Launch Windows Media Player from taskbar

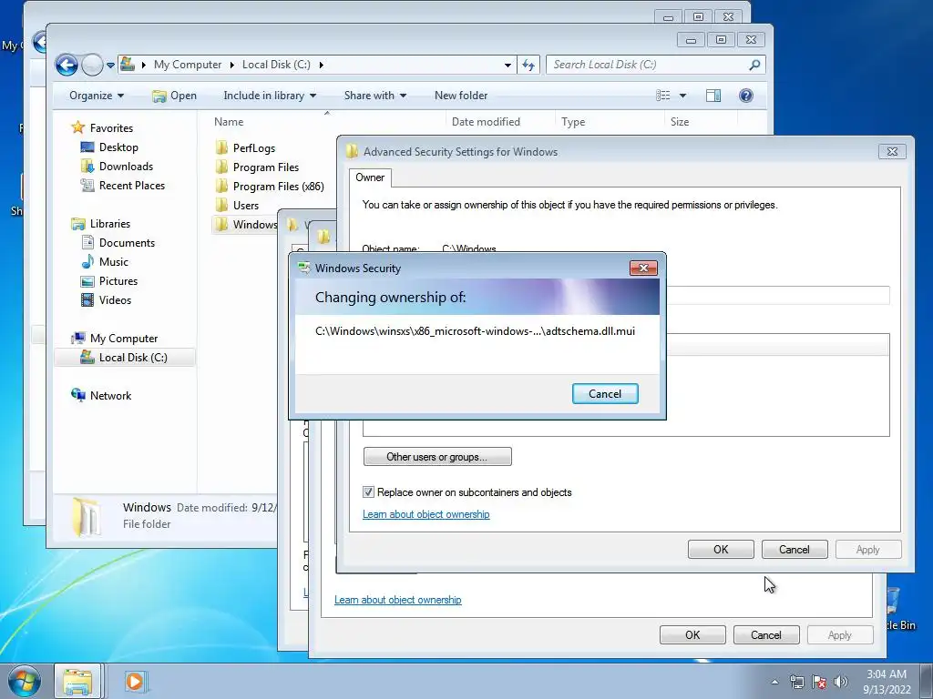coord(135,681)
